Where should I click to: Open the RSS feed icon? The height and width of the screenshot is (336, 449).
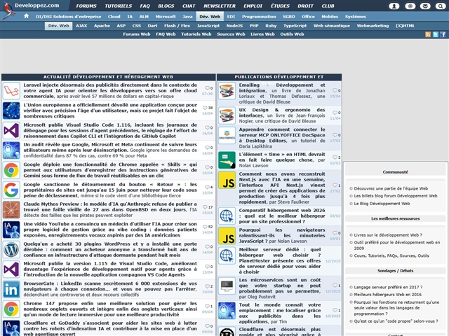click(x=428, y=34)
